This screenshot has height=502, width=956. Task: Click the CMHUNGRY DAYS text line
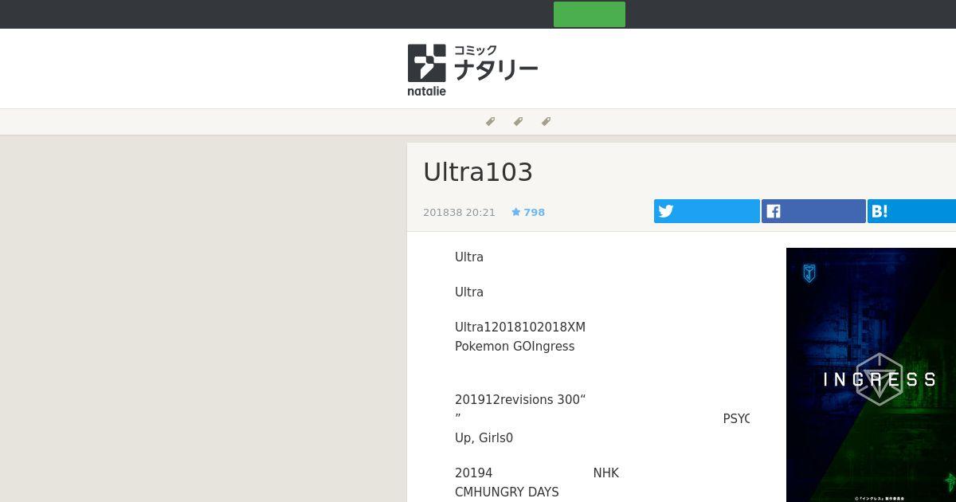click(x=507, y=492)
